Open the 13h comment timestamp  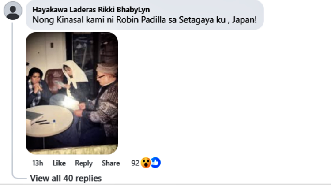(x=38, y=163)
